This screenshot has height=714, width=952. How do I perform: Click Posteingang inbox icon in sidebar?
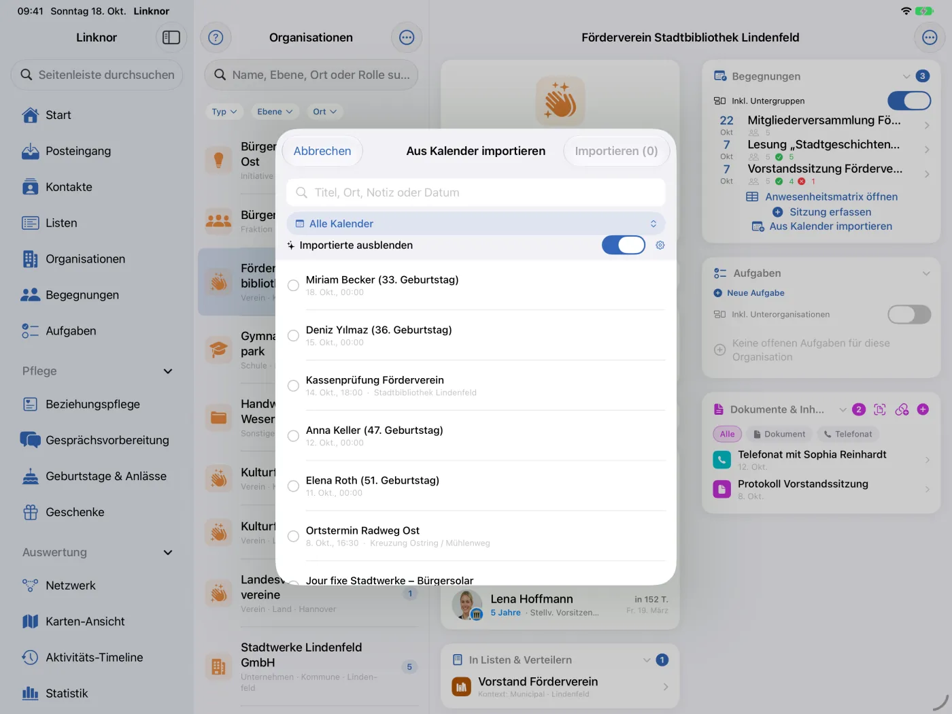click(x=31, y=151)
